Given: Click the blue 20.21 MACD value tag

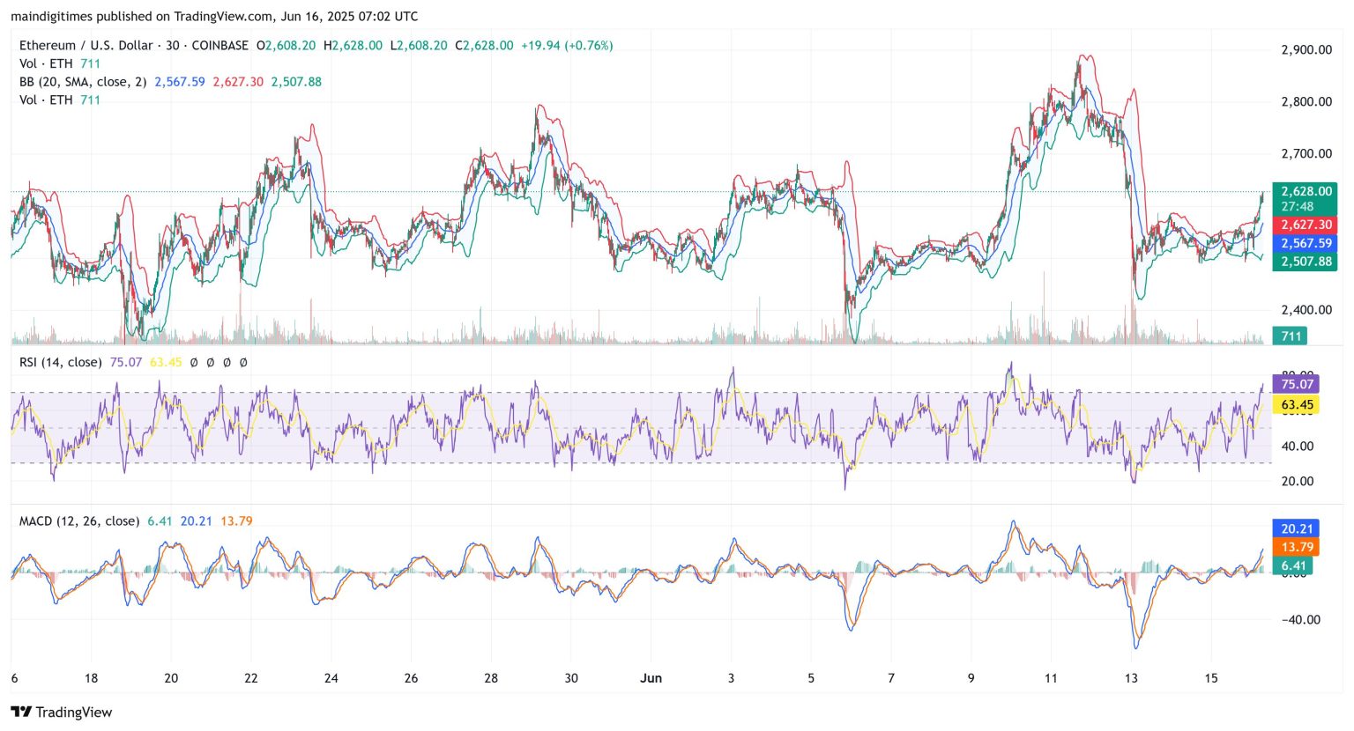Looking at the screenshot, I should (x=1296, y=528).
